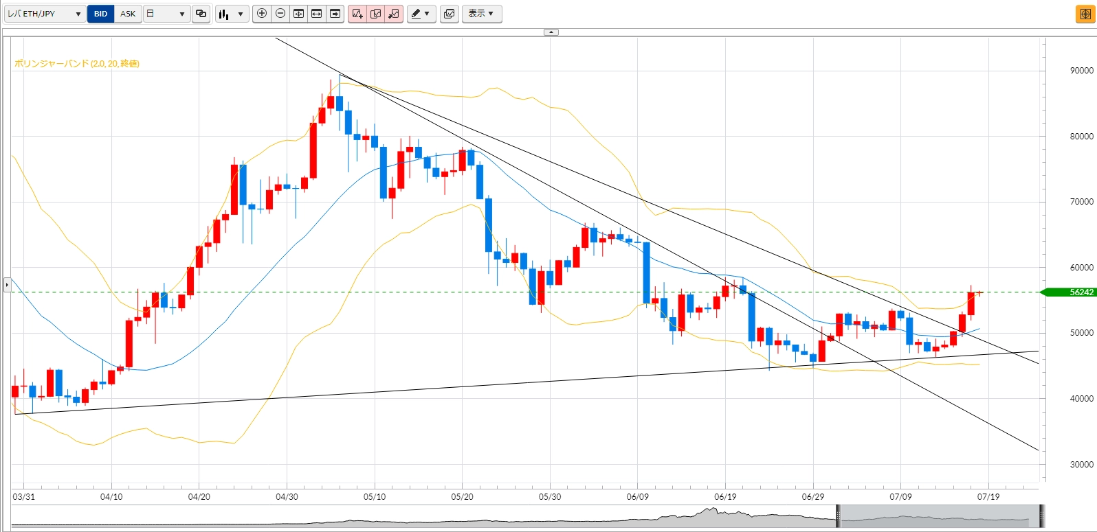Click the 03/31 date axis label
The image size is (1097, 532).
point(24,496)
